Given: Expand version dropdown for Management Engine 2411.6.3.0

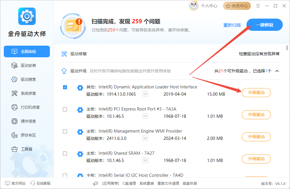Looking at the screenshot, I should click(x=145, y=138).
